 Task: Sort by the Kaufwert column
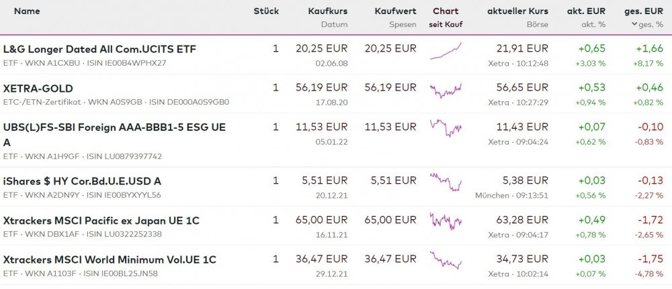tap(395, 11)
